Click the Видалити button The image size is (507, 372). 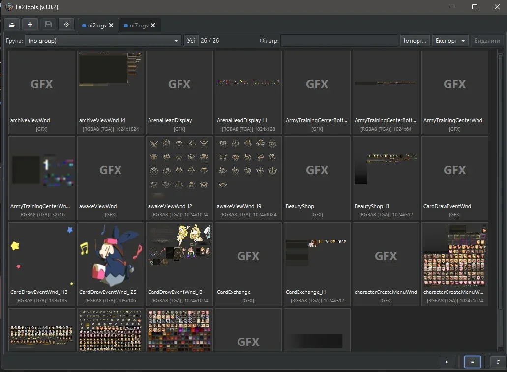coord(487,41)
